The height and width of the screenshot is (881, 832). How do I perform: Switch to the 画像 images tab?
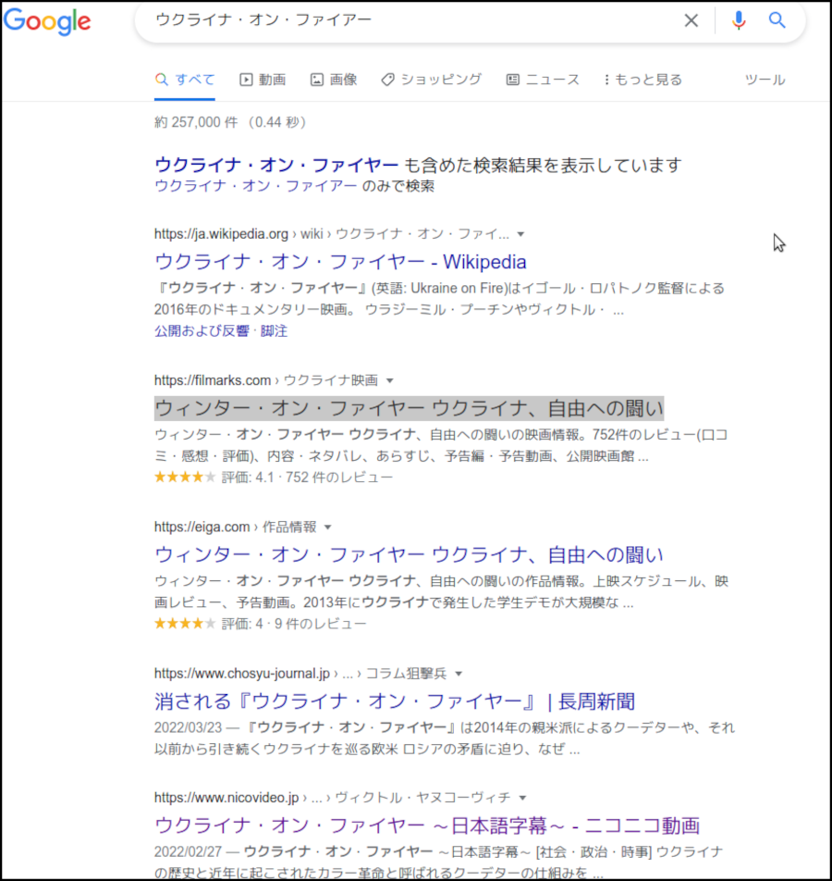[x=334, y=80]
